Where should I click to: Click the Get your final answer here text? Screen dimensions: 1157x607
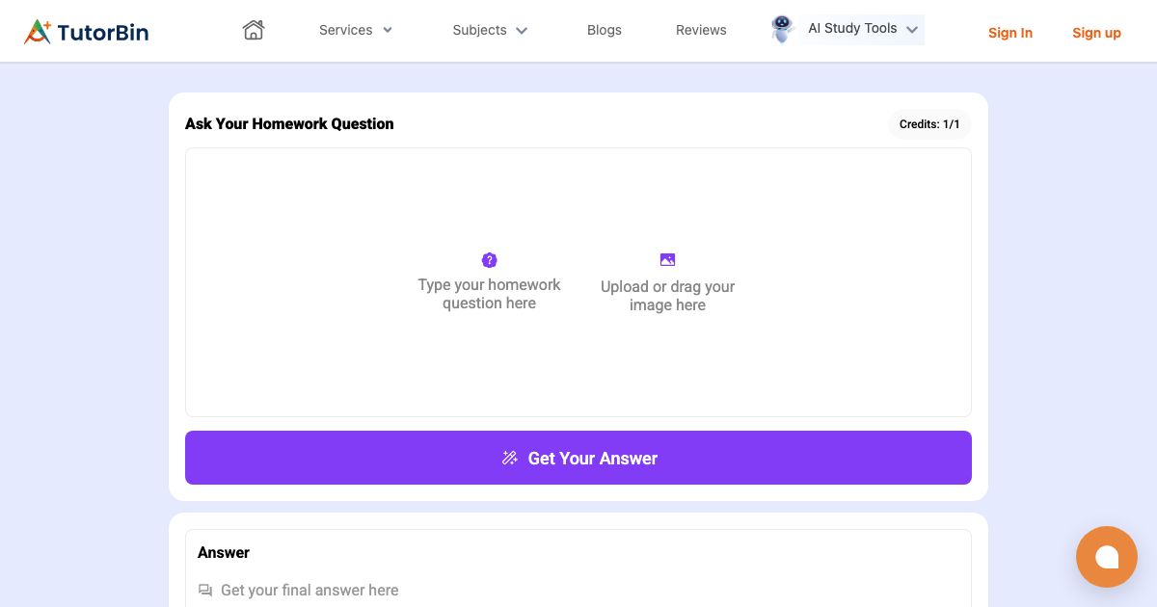click(309, 590)
